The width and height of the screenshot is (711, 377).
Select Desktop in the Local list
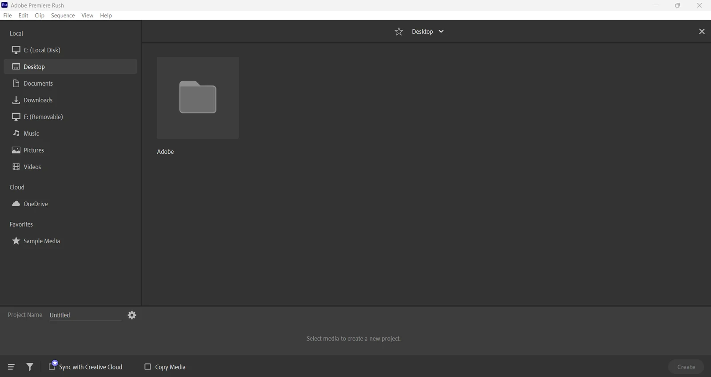(x=70, y=67)
